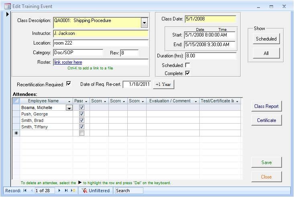Go to previous record arrow

click(32, 191)
